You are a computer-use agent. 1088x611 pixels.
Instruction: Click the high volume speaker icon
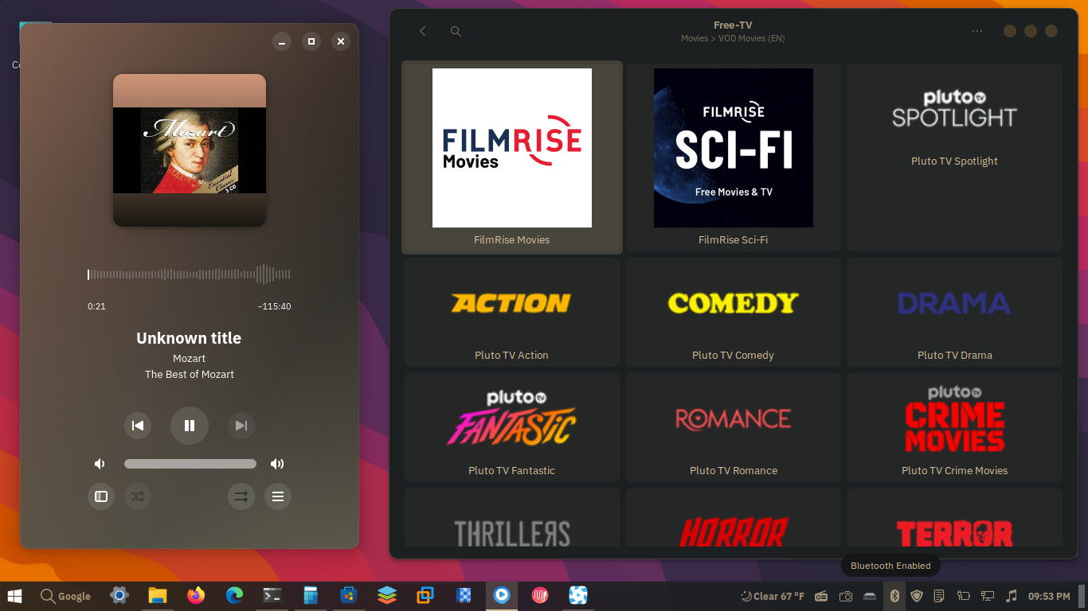pyautogui.click(x=277, y=464)
